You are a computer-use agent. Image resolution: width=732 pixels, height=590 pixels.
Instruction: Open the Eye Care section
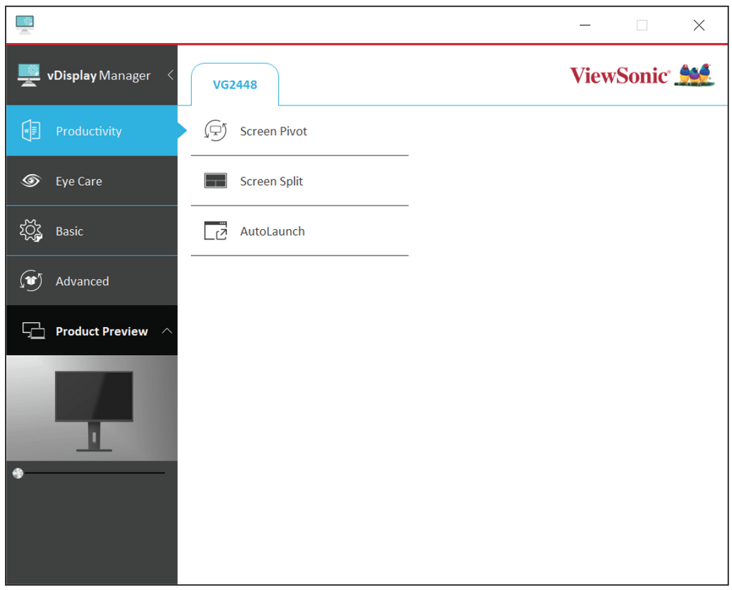[92, 181]
